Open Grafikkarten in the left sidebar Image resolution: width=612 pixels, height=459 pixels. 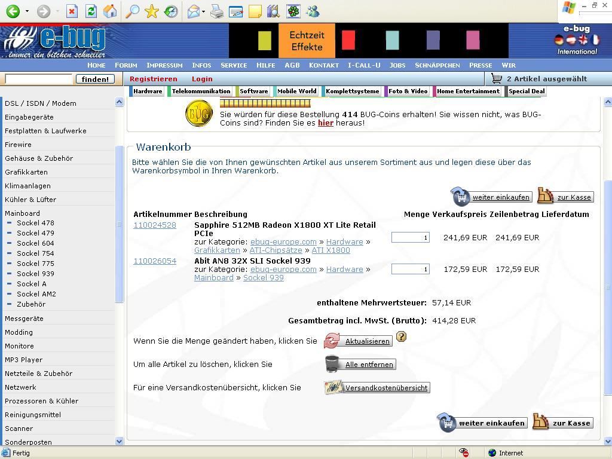(26, 172)
